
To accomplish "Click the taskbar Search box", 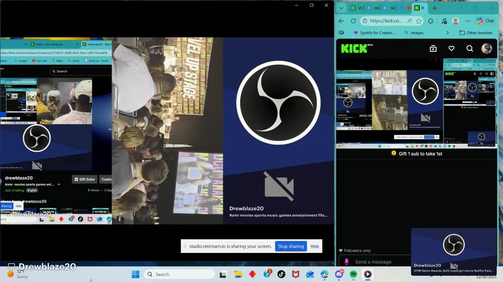I will click(x=180, y=275).
